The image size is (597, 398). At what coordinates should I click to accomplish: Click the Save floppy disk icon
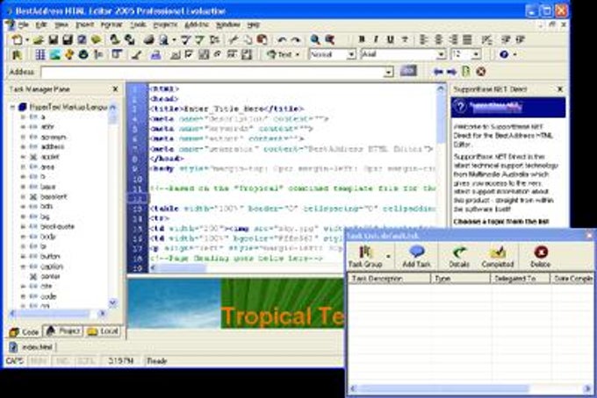pos(54,39)
